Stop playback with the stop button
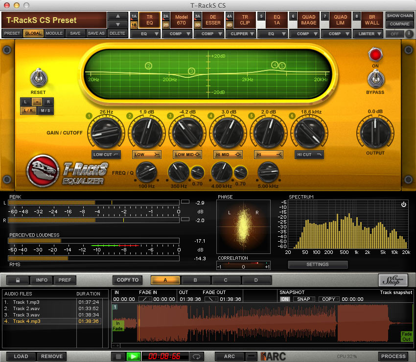The height and width of the screenshot is (362, 416). click(x=119, y=357)
